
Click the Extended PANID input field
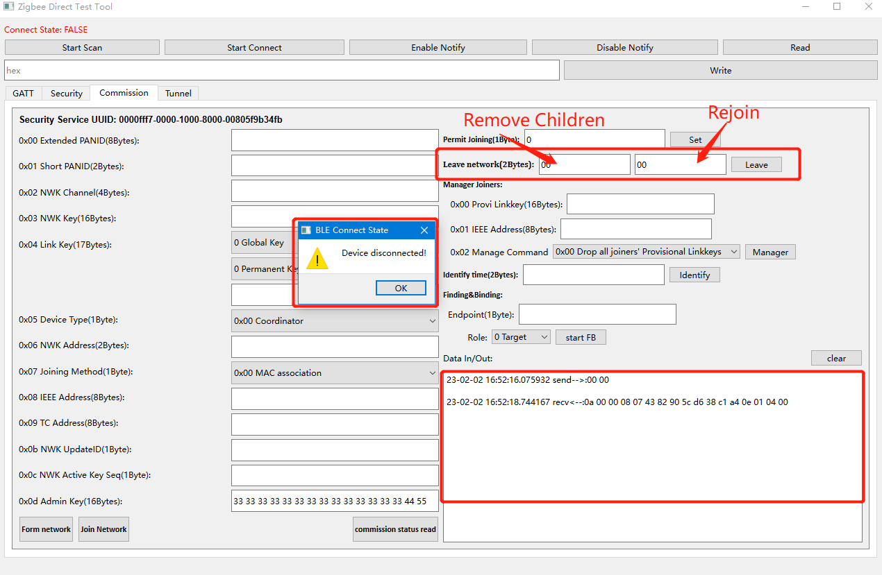click(335, 140)
